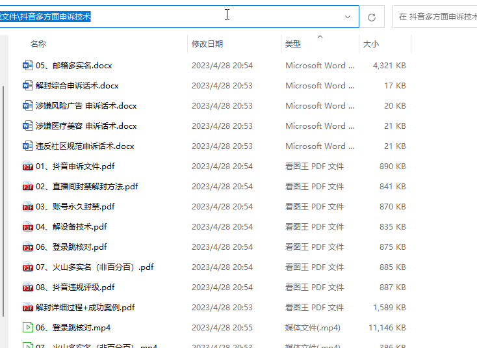
Task: Click the PDF icon of 03、账号永久封禁.pdf
Action: coord(28,206)
